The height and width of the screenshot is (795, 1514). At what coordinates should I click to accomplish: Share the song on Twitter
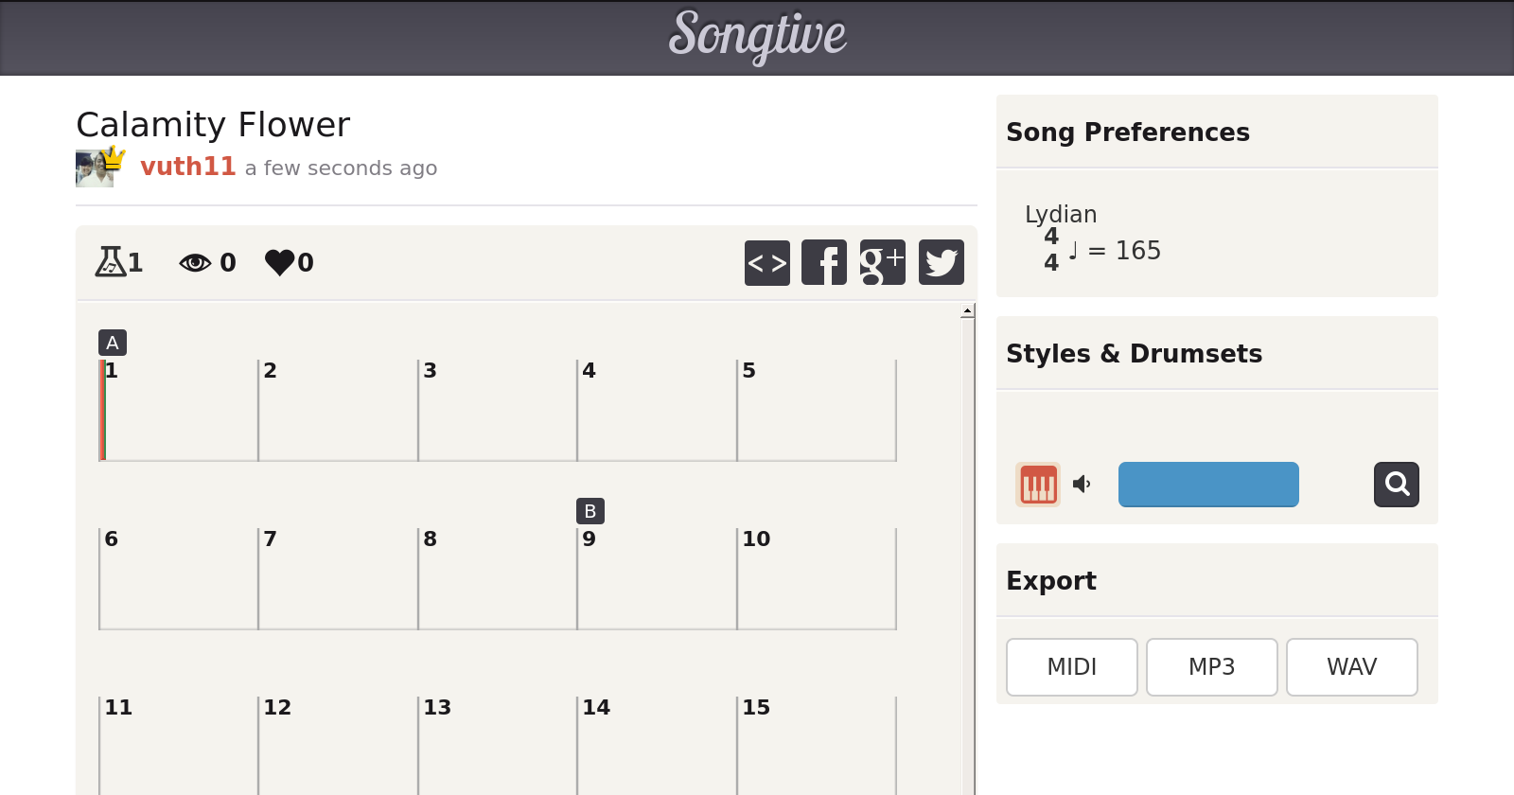941,262
